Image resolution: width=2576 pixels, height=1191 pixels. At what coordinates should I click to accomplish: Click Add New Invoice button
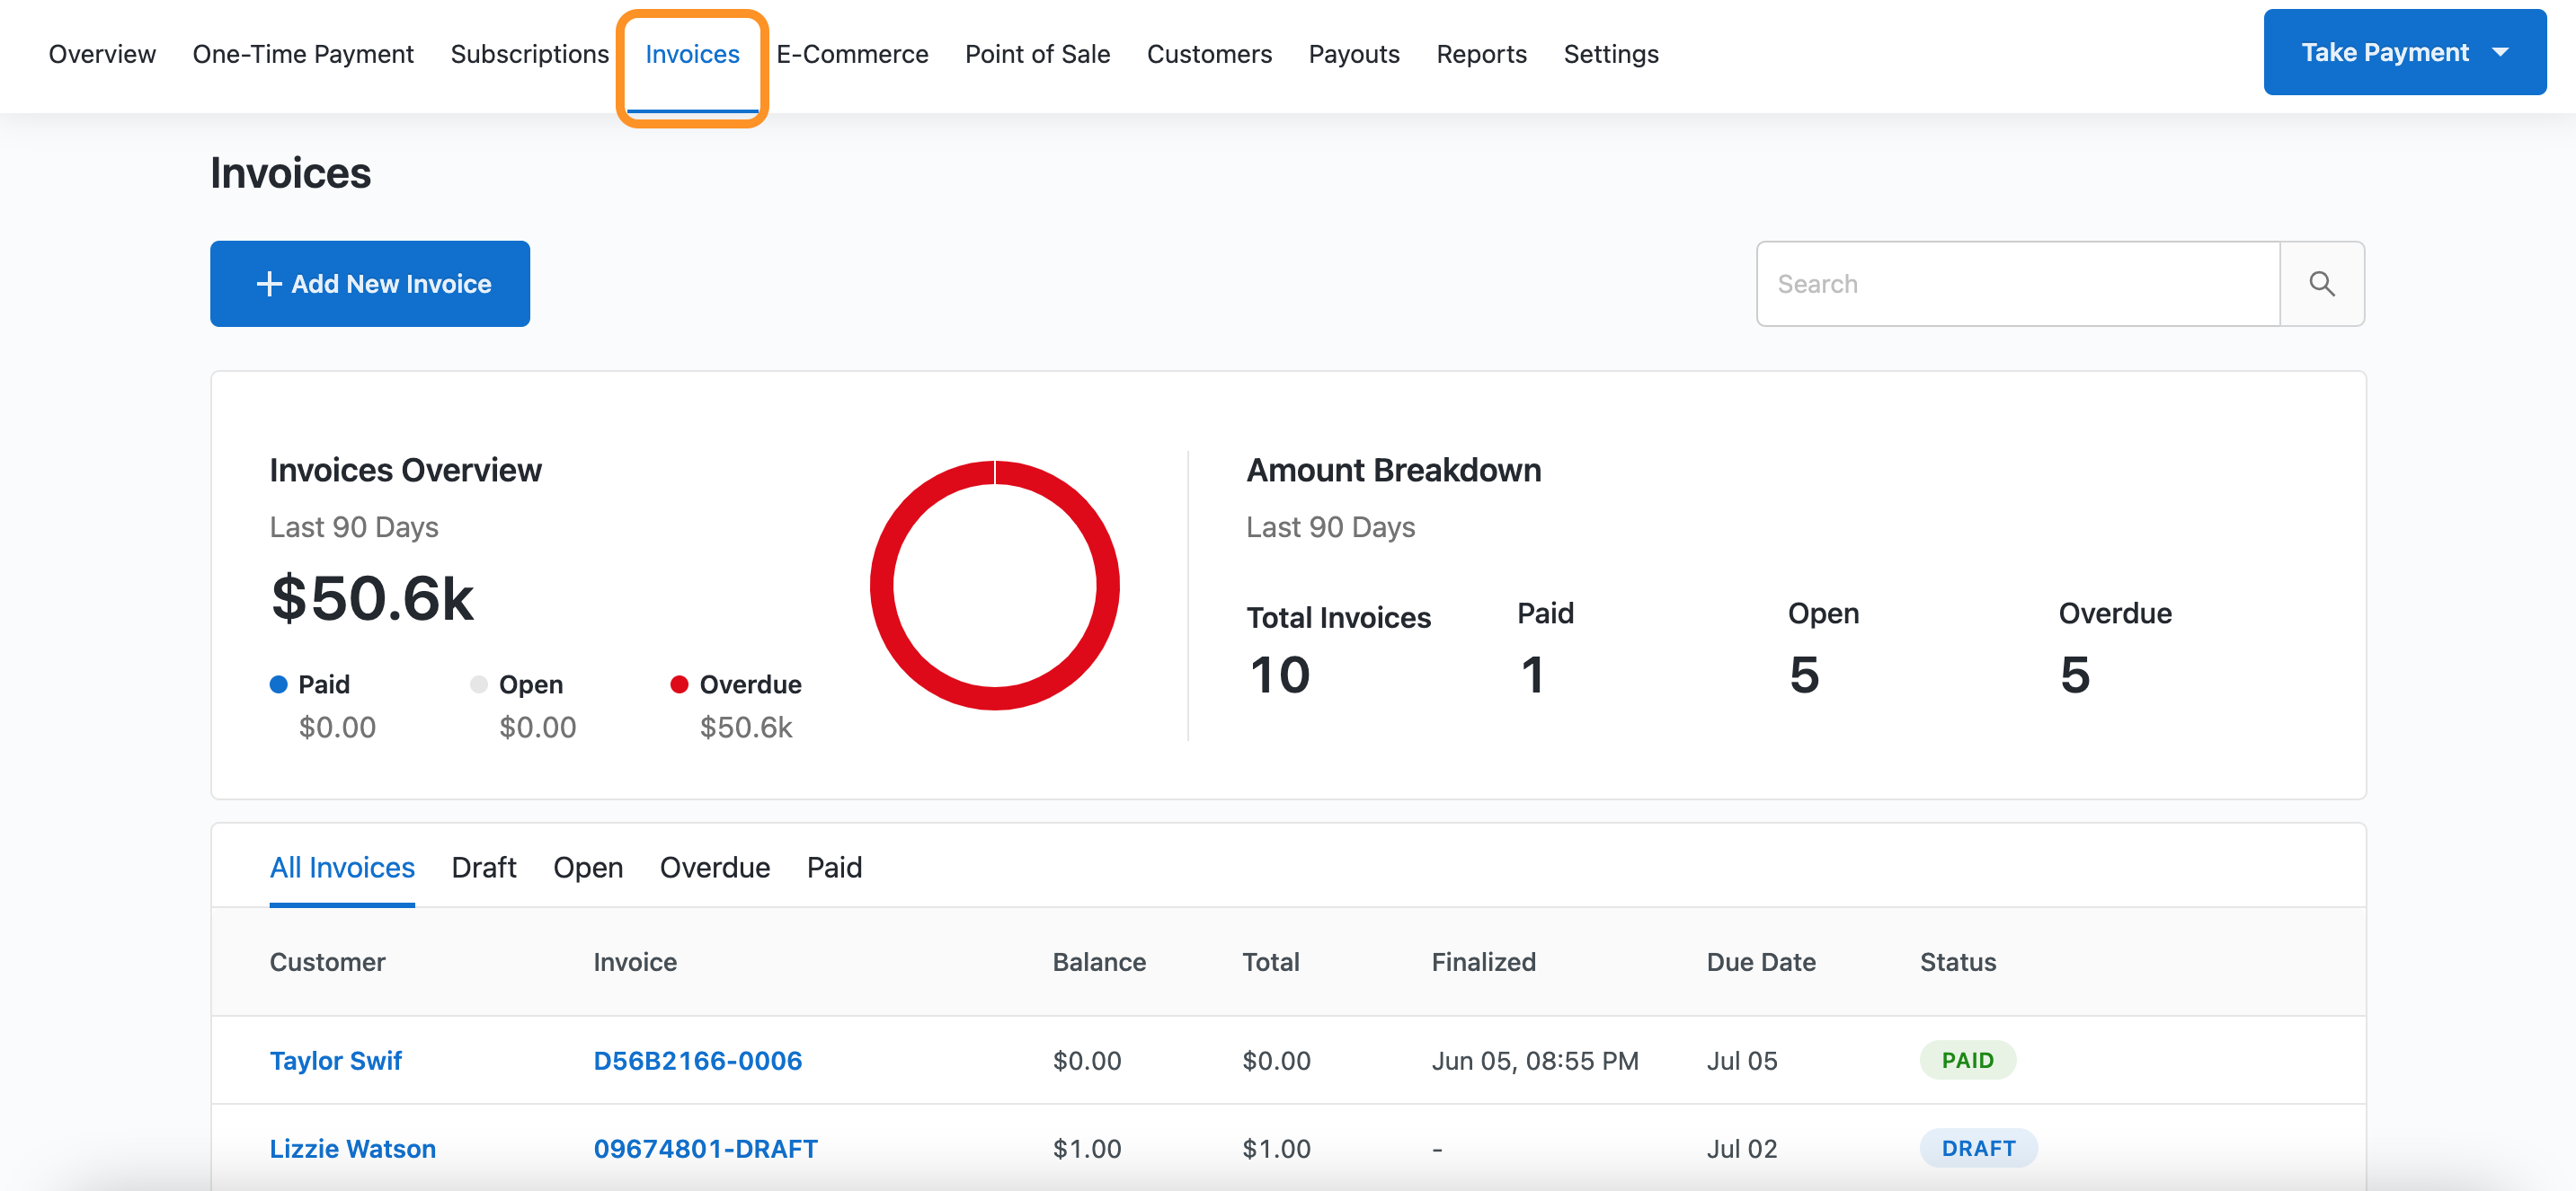tap(370, 284)
